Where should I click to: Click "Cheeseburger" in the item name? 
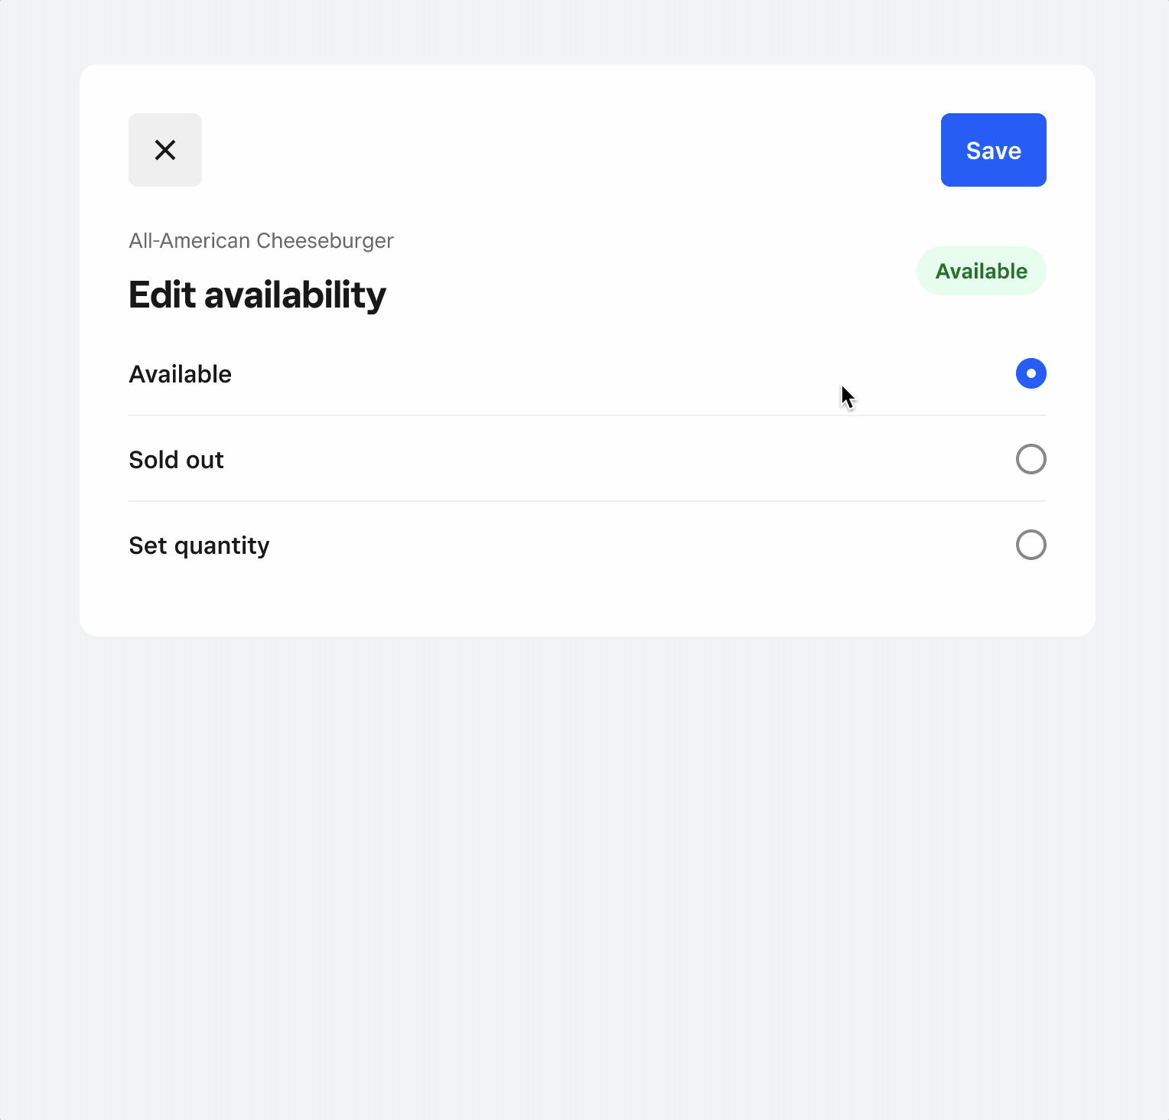pos(325,241)
